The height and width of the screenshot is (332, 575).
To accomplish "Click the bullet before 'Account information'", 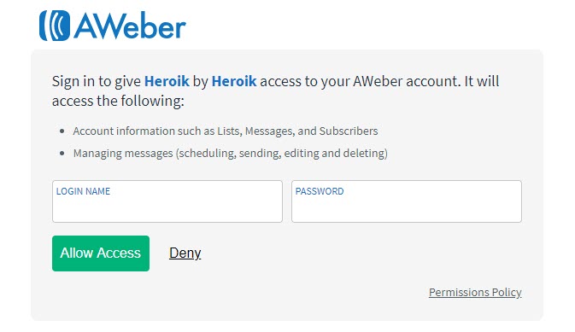I will click(62, 131).
